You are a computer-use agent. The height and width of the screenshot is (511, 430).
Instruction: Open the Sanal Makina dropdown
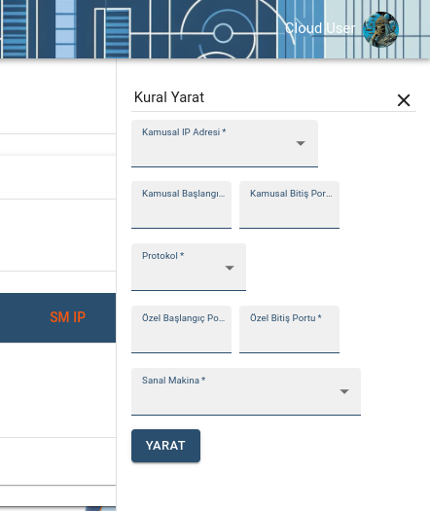pos(246,391)
